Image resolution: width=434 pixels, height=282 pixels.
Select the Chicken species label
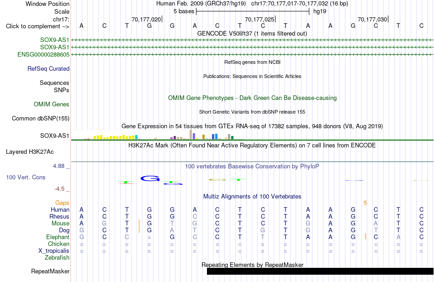[x=58, y=244]
